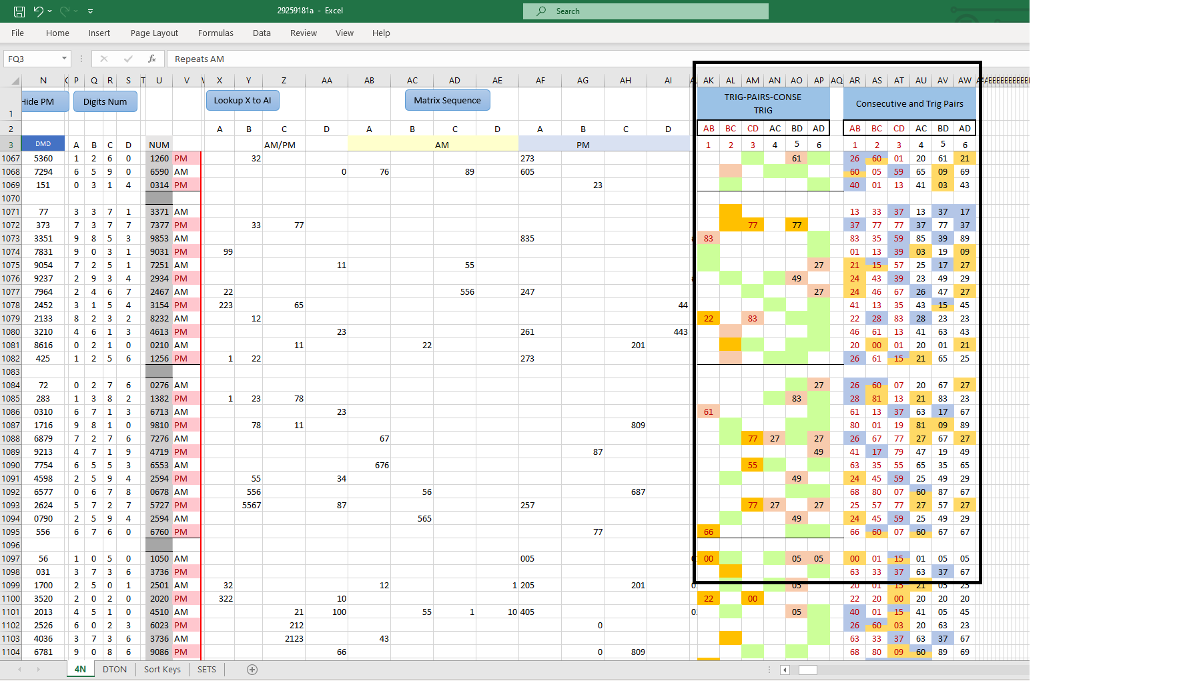Click the Name Box showing FQ3
This screenshot has width=1179, height=681.
point(32,59)
